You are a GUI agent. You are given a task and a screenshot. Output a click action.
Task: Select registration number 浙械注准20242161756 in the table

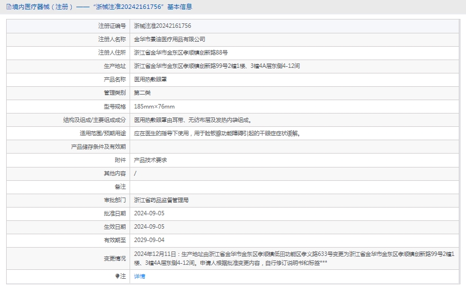click(162, 26)
